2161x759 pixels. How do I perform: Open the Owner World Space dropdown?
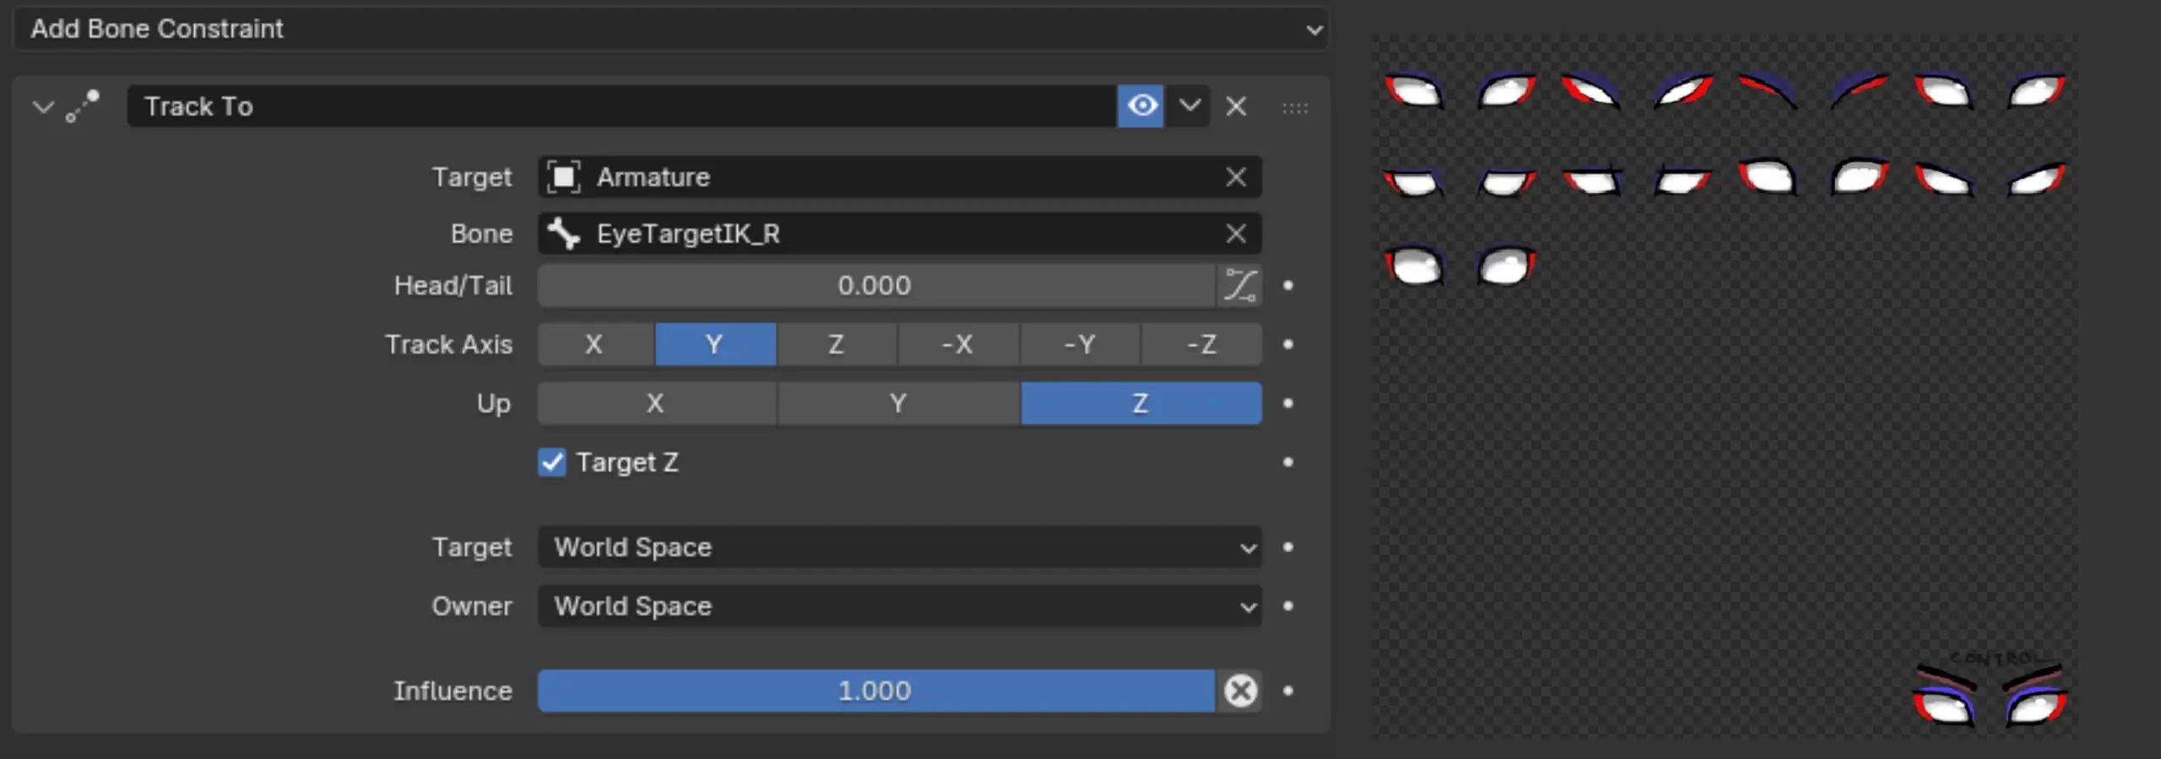click(900, 606)
